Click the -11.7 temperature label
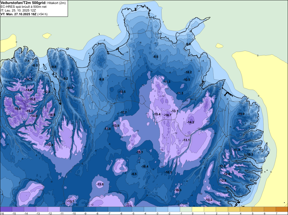The height and width of the screenshot is (215, 288). pos(123,112)
